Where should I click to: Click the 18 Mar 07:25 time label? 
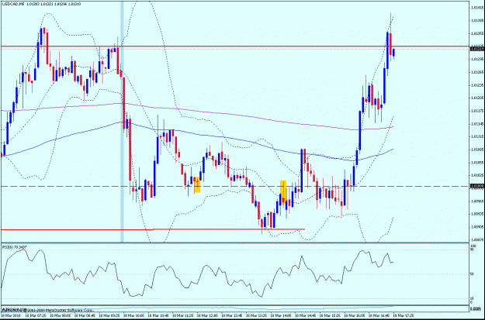tap(34, 316)
